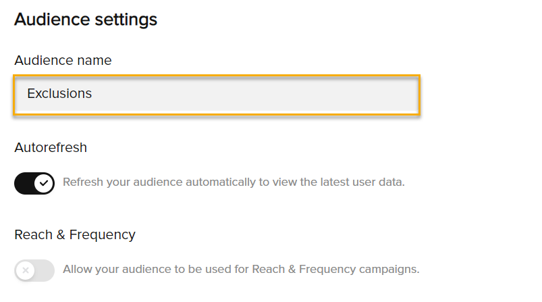This screenshot has width=542, height=302.
Task: Click the Audience settings heading
Action: pos(86,20)
